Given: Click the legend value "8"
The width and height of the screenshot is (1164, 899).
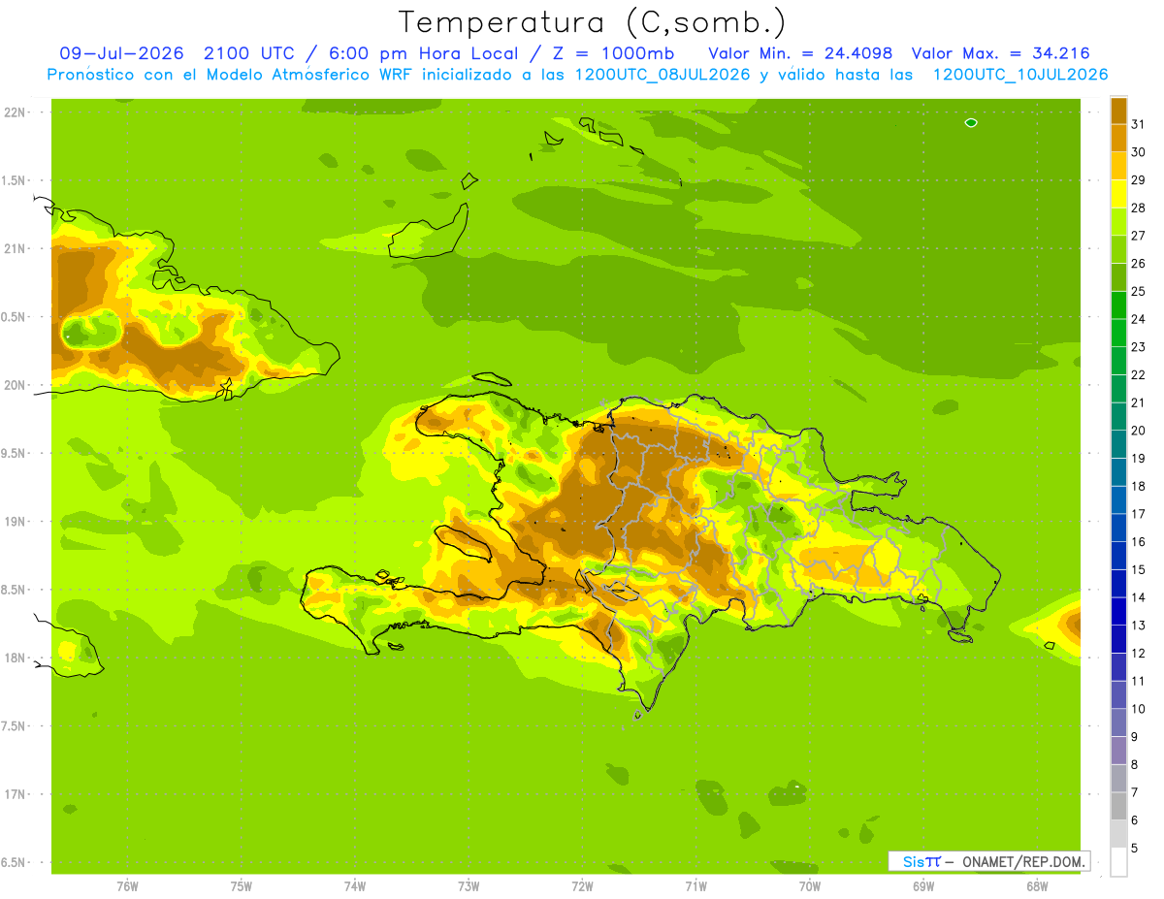Looking at the screenshot, I should coord(1135,764).
